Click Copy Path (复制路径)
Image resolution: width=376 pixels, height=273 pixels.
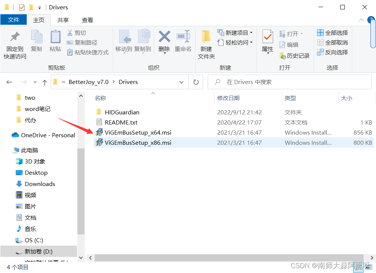[x=82, y=43]
